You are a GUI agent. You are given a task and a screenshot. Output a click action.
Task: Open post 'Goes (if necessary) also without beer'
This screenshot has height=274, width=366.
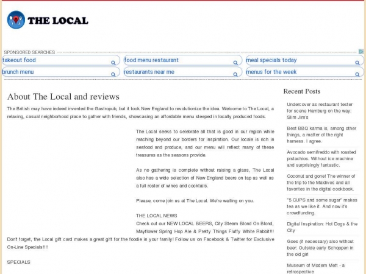click(320, 248)
